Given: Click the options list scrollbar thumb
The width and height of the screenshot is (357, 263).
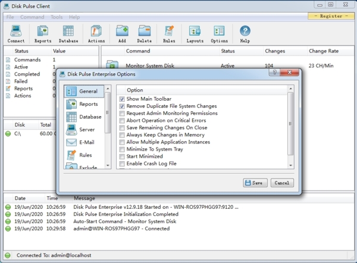Looking at the screenshot, I should [x=290, y=124].
